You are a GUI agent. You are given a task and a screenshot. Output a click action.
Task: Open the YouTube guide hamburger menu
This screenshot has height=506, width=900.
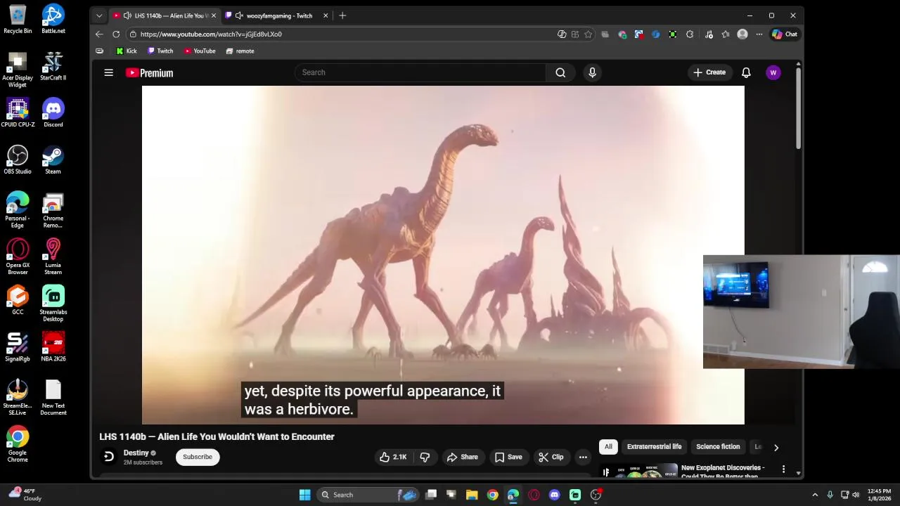(x=108, y=72)
